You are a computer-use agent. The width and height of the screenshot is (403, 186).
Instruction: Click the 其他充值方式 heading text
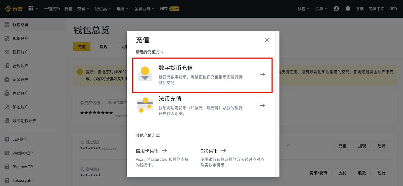(148, 135)
